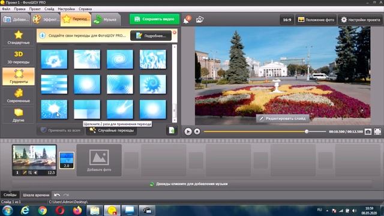Switch to the Шкала времени tab
This screenshot has height=216, width=384.
(x=36, y=195)
